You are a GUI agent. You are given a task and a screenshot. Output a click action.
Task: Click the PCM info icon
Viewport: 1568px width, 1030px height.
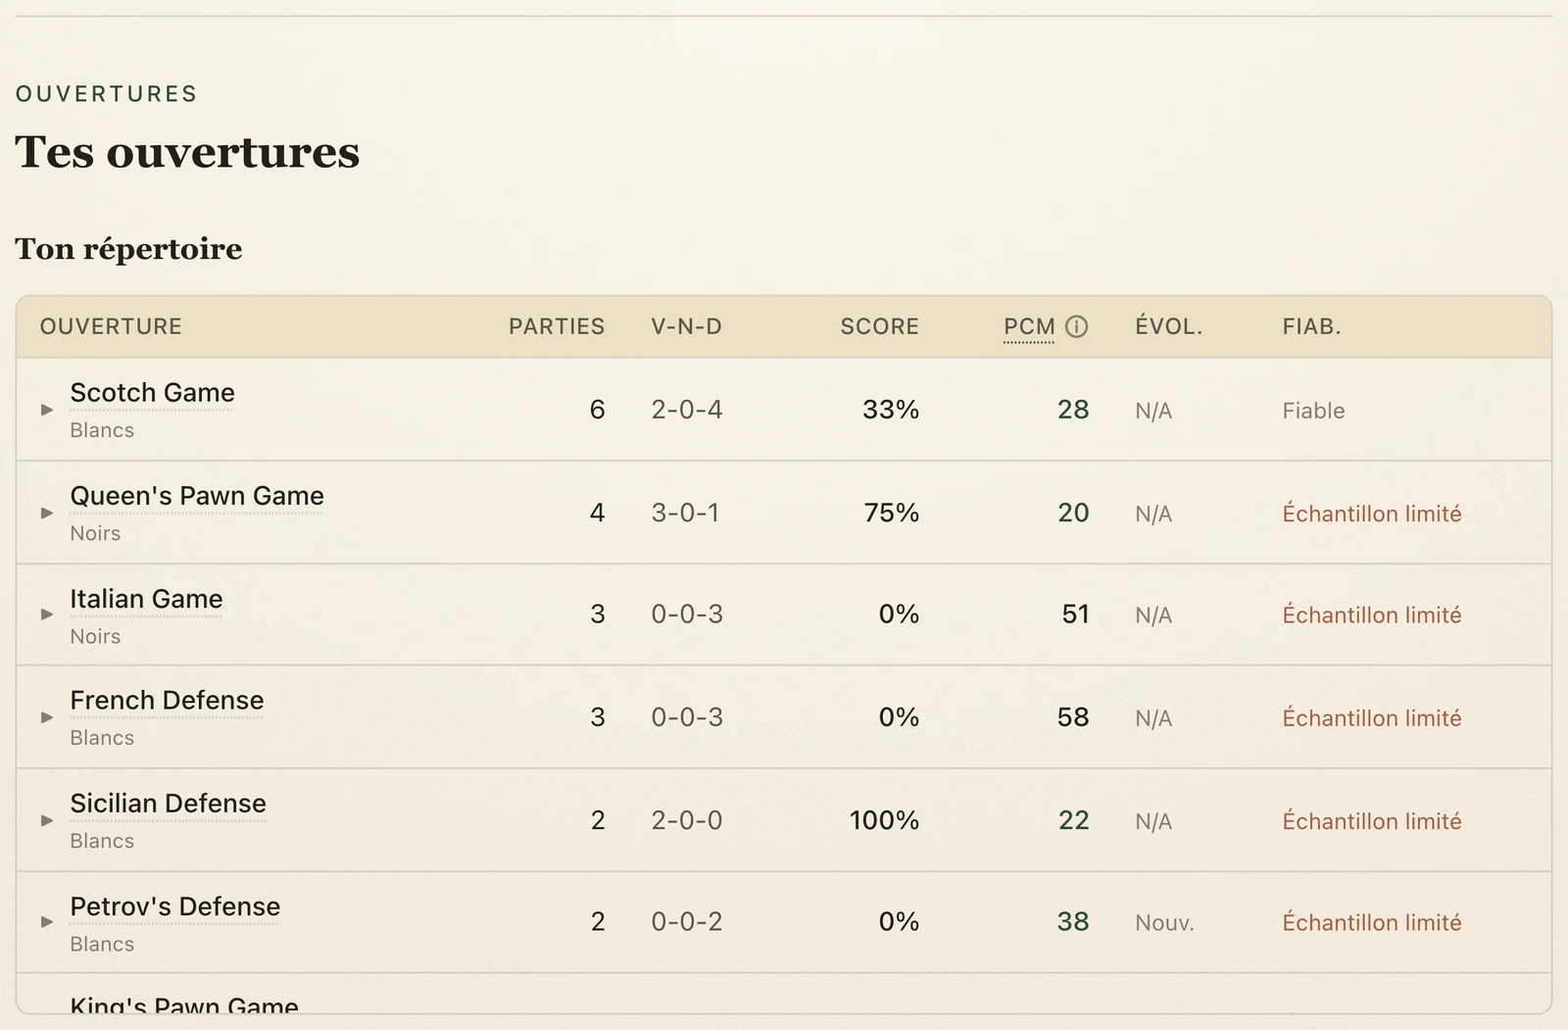coord(1076,326)
